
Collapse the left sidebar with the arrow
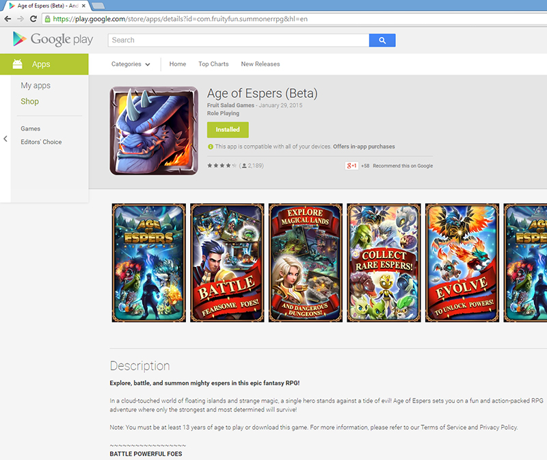pos(5,139)
